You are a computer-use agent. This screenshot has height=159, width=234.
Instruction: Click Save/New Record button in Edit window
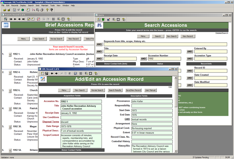133,90
